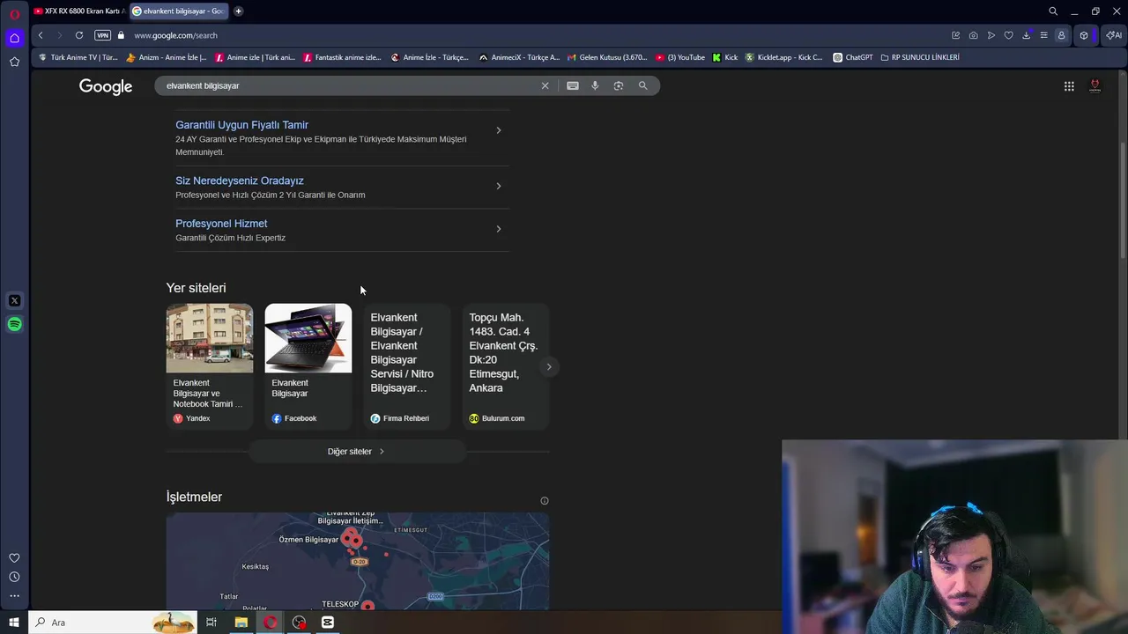Screen dimensions: 1128x634
Task: Open Profesyonel Hizmet link
Action: [x=221, y=224]
